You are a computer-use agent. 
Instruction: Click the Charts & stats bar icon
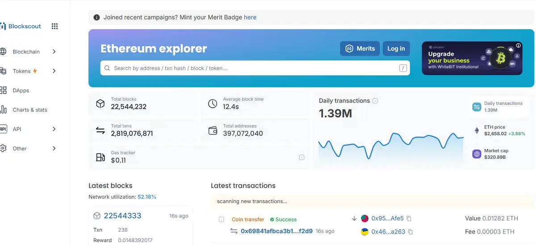coord(3,110)
